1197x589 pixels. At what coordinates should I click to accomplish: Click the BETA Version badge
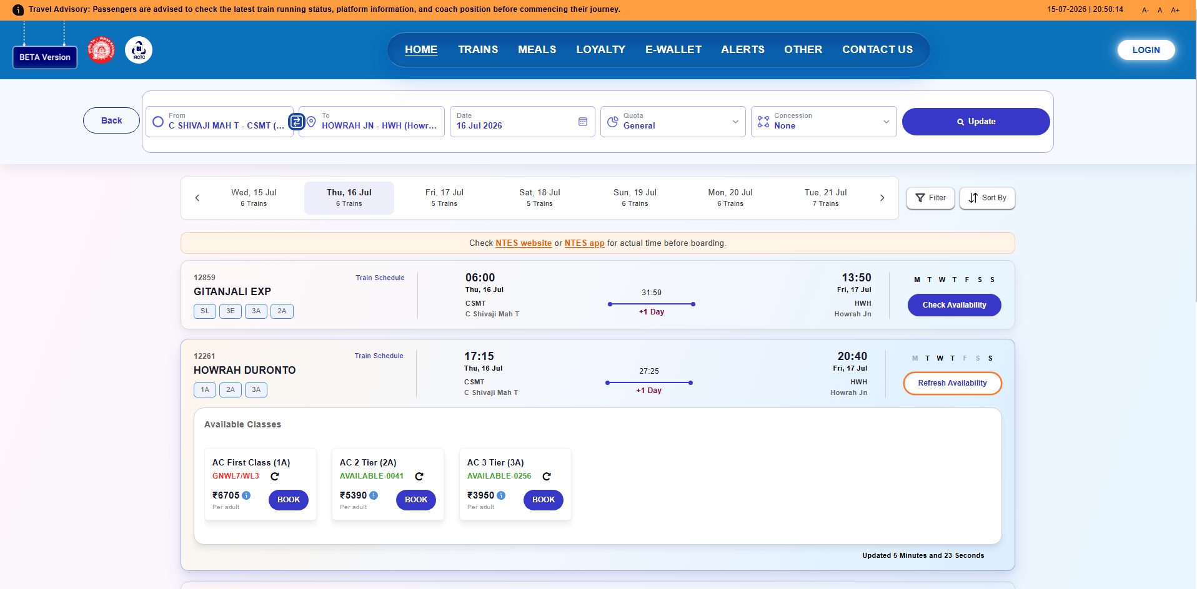pos(45,57)
